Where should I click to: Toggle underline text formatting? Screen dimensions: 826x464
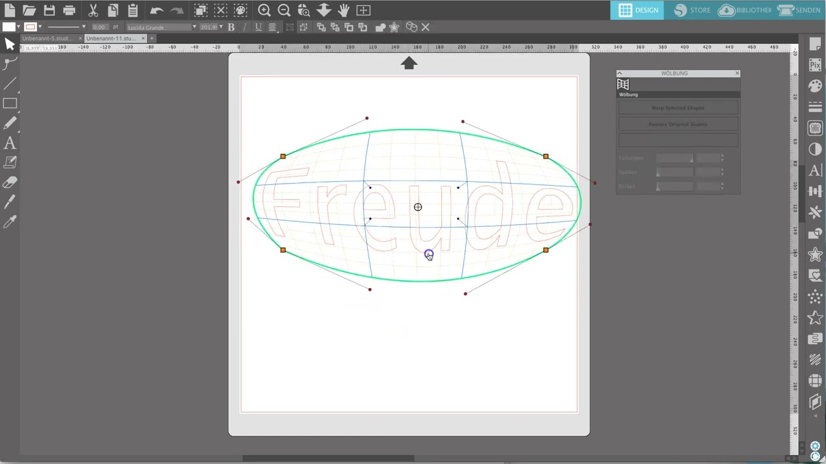[258, 27]
